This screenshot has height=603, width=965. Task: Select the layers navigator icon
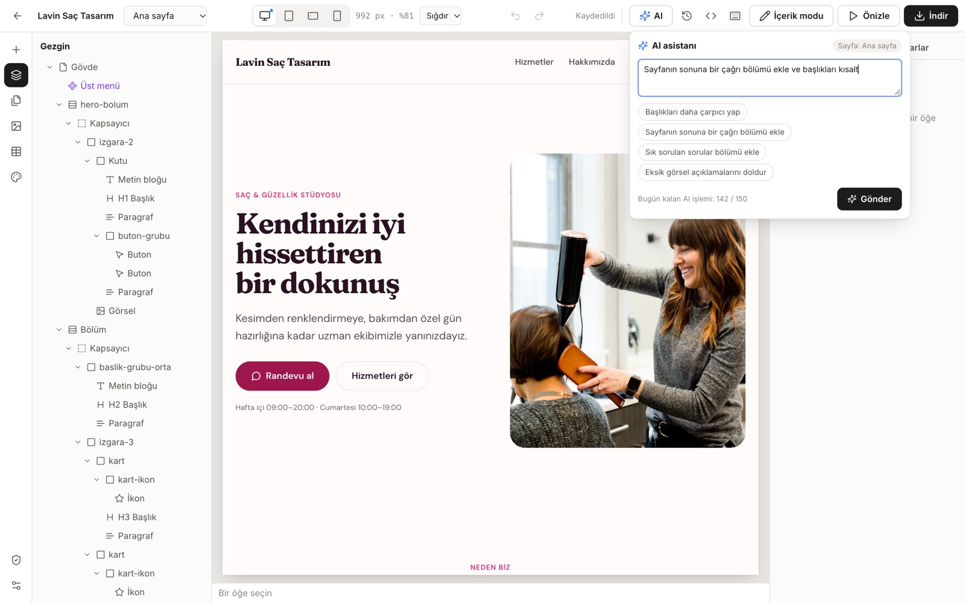(16, 75)
